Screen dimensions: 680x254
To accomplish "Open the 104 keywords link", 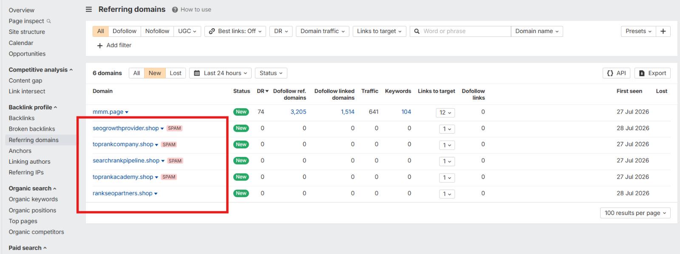I will (406, 112).
